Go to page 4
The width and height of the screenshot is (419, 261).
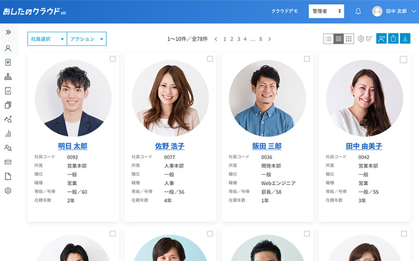coord(245,39)
